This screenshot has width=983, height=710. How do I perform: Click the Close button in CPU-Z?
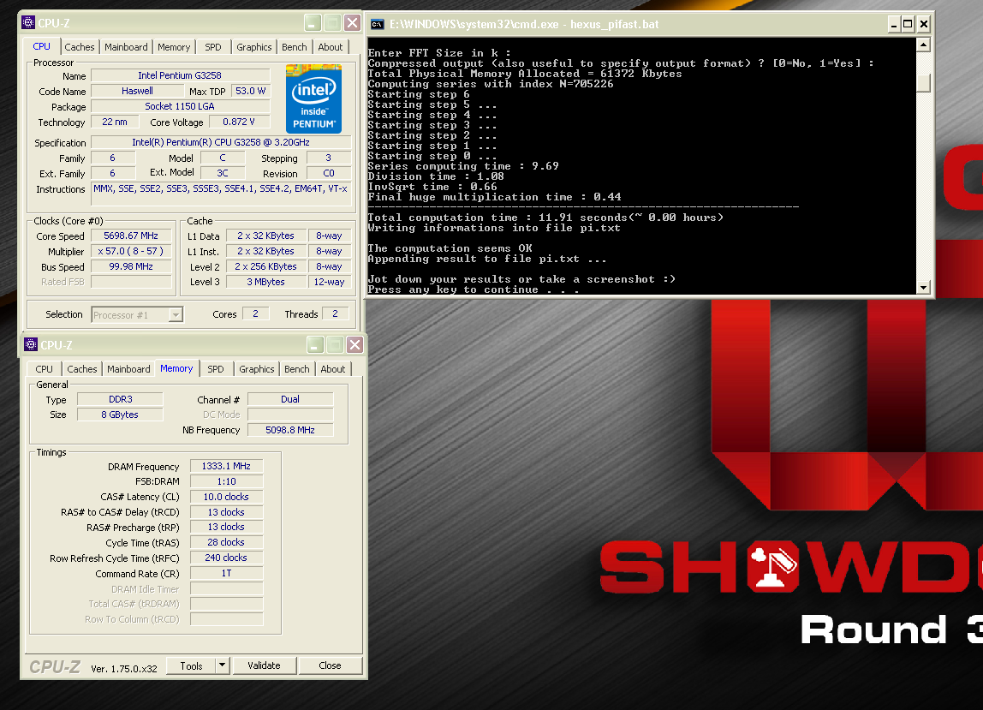pyautogui.click(x=330, y=665)
